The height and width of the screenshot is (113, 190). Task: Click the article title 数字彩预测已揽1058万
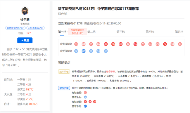99,9
